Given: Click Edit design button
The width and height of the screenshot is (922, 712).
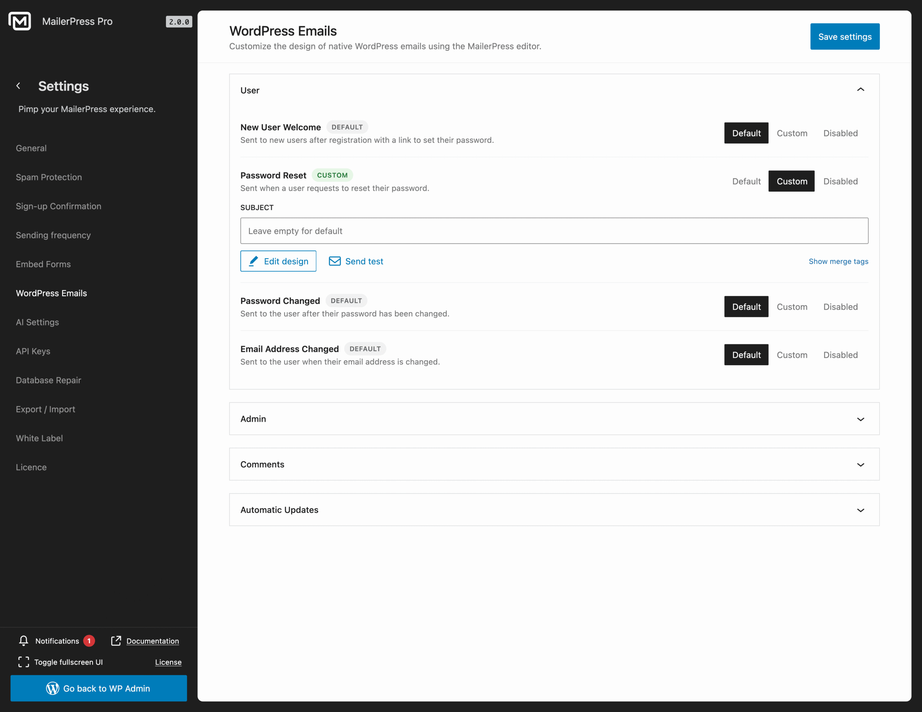Looking at the screenshot, I should [x=278, y=261].
